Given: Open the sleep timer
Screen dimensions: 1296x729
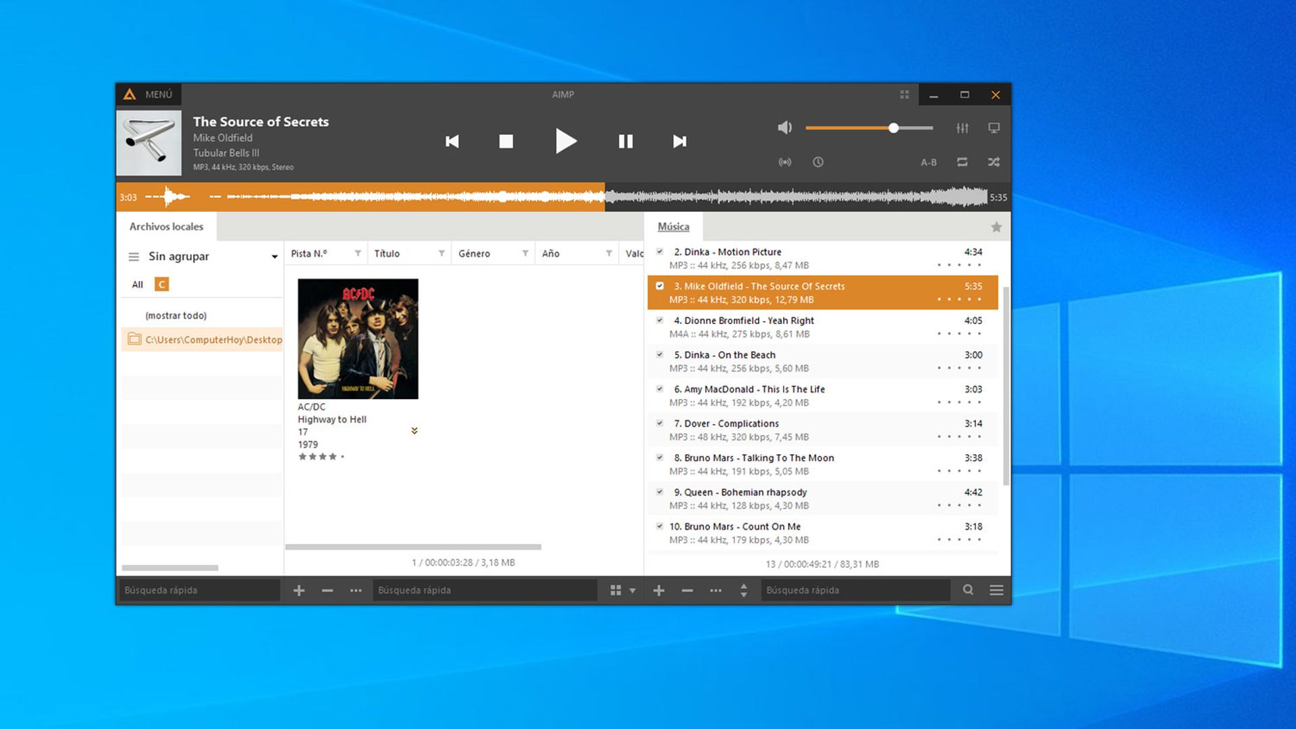Looking at the screenshot, I should click(818, 162).
